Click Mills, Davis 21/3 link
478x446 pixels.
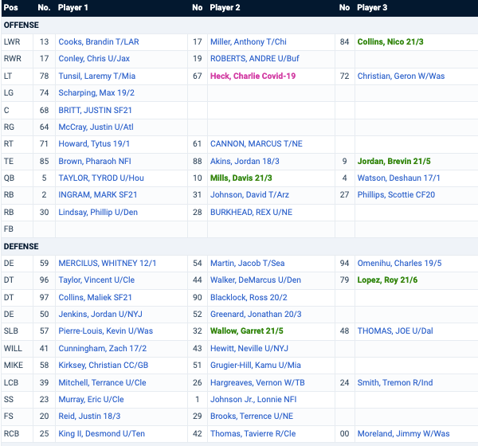pyautogui.click(x=241, y=178)
